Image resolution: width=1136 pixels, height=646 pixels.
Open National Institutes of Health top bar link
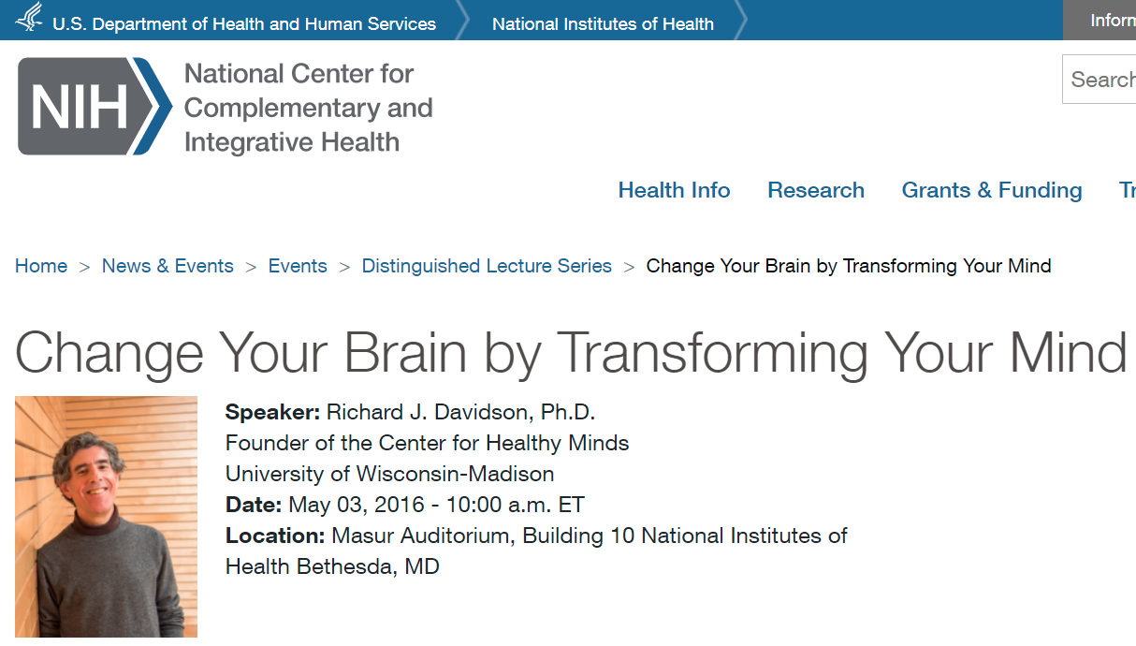point(603,23)
